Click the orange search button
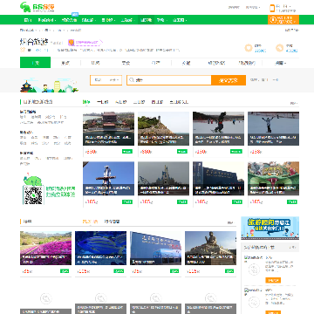 (x=229, y=80)
